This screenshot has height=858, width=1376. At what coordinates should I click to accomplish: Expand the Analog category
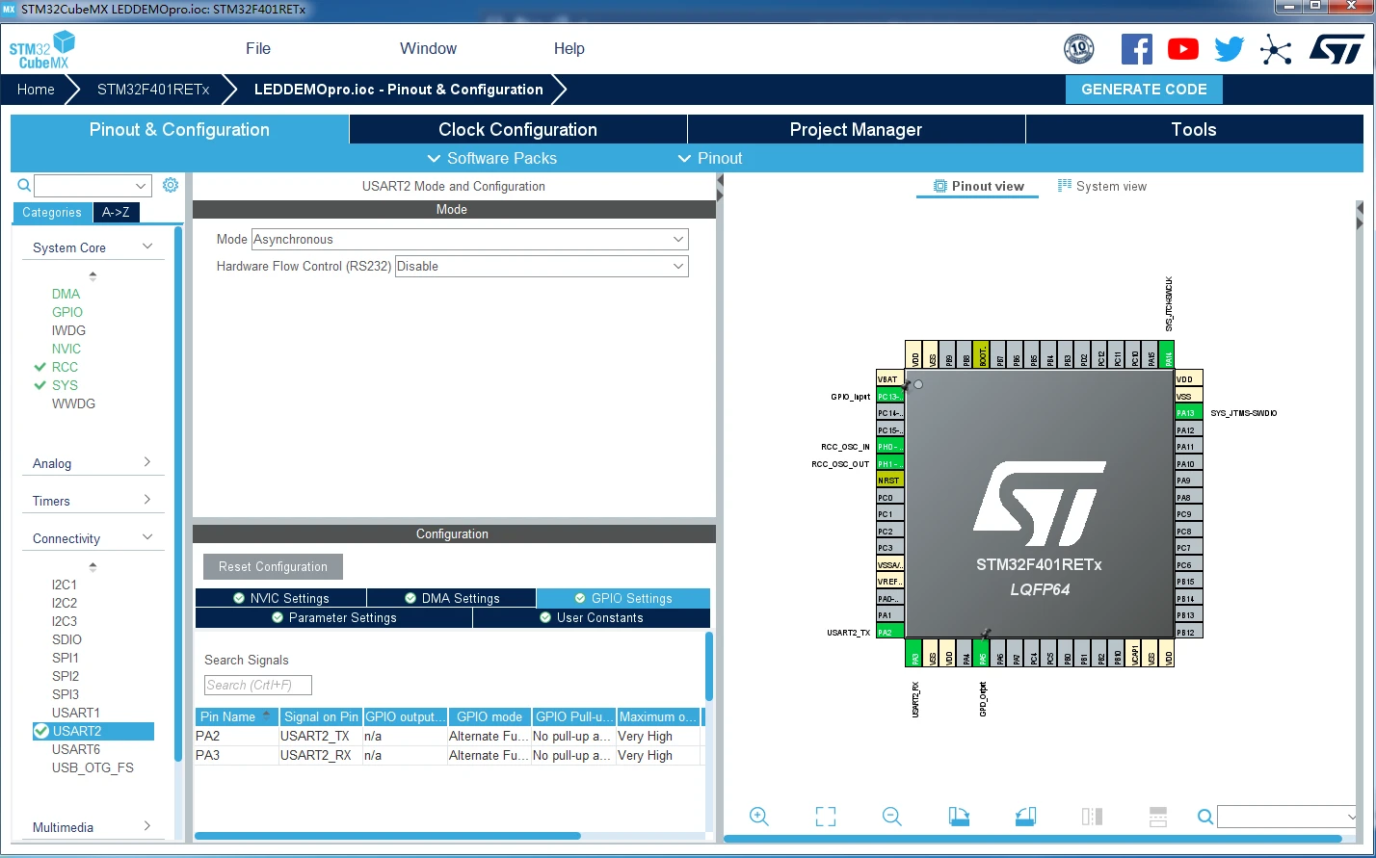point(93,463)
